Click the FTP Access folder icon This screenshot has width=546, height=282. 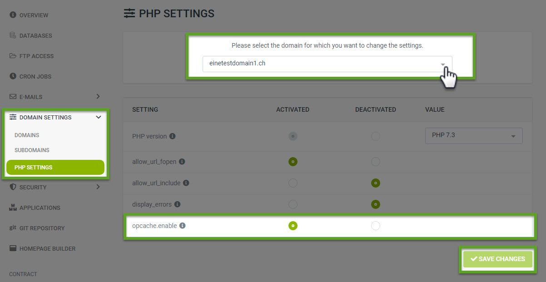pyautogui.click(x=13, y=56)
